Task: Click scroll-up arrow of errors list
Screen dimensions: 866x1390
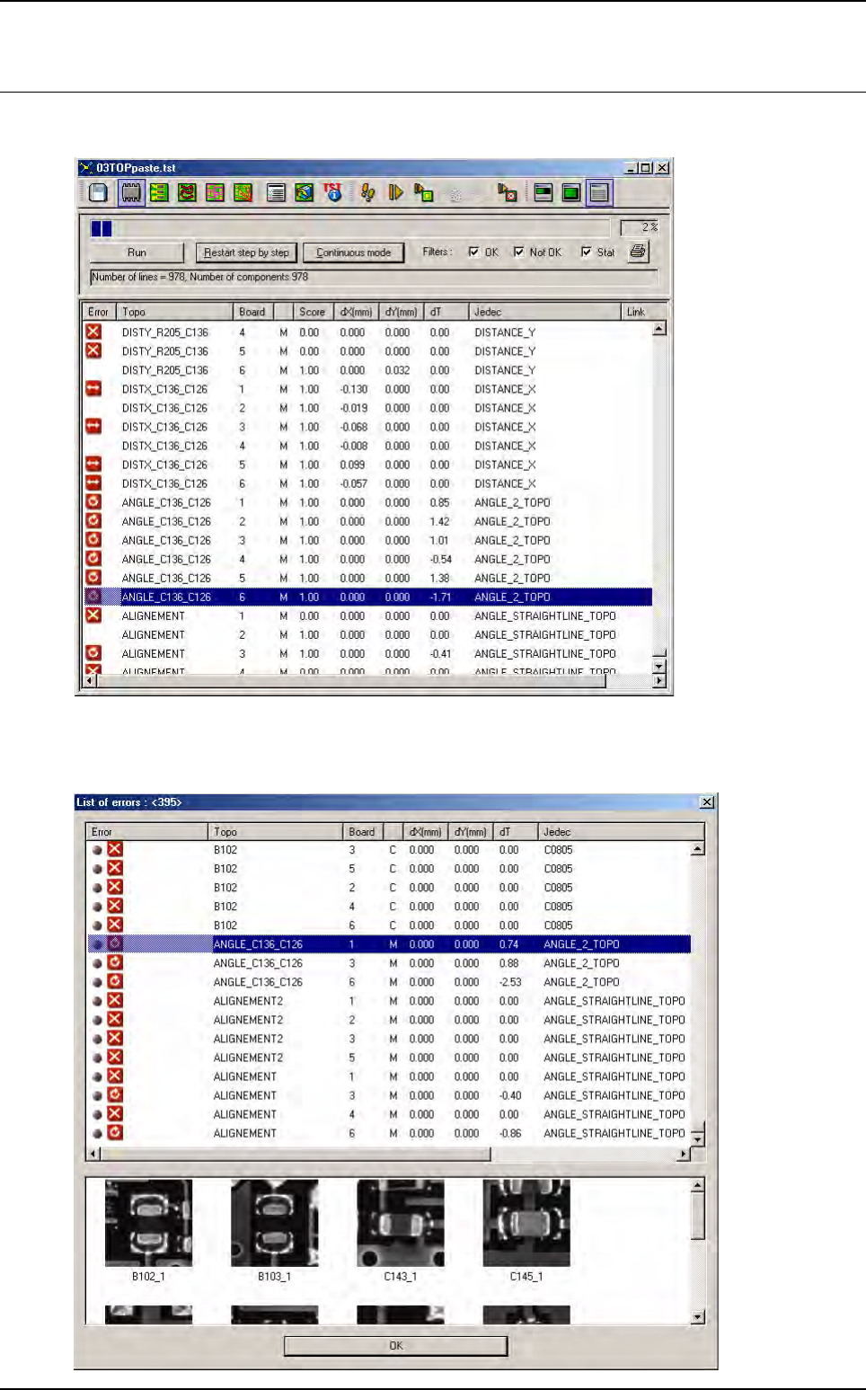Action: [697, 848]
